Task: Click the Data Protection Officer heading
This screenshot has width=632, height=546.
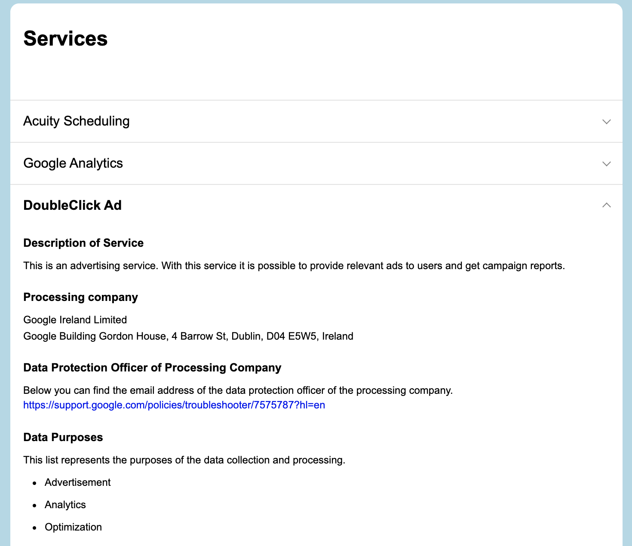Action: (x=152, y=368)
